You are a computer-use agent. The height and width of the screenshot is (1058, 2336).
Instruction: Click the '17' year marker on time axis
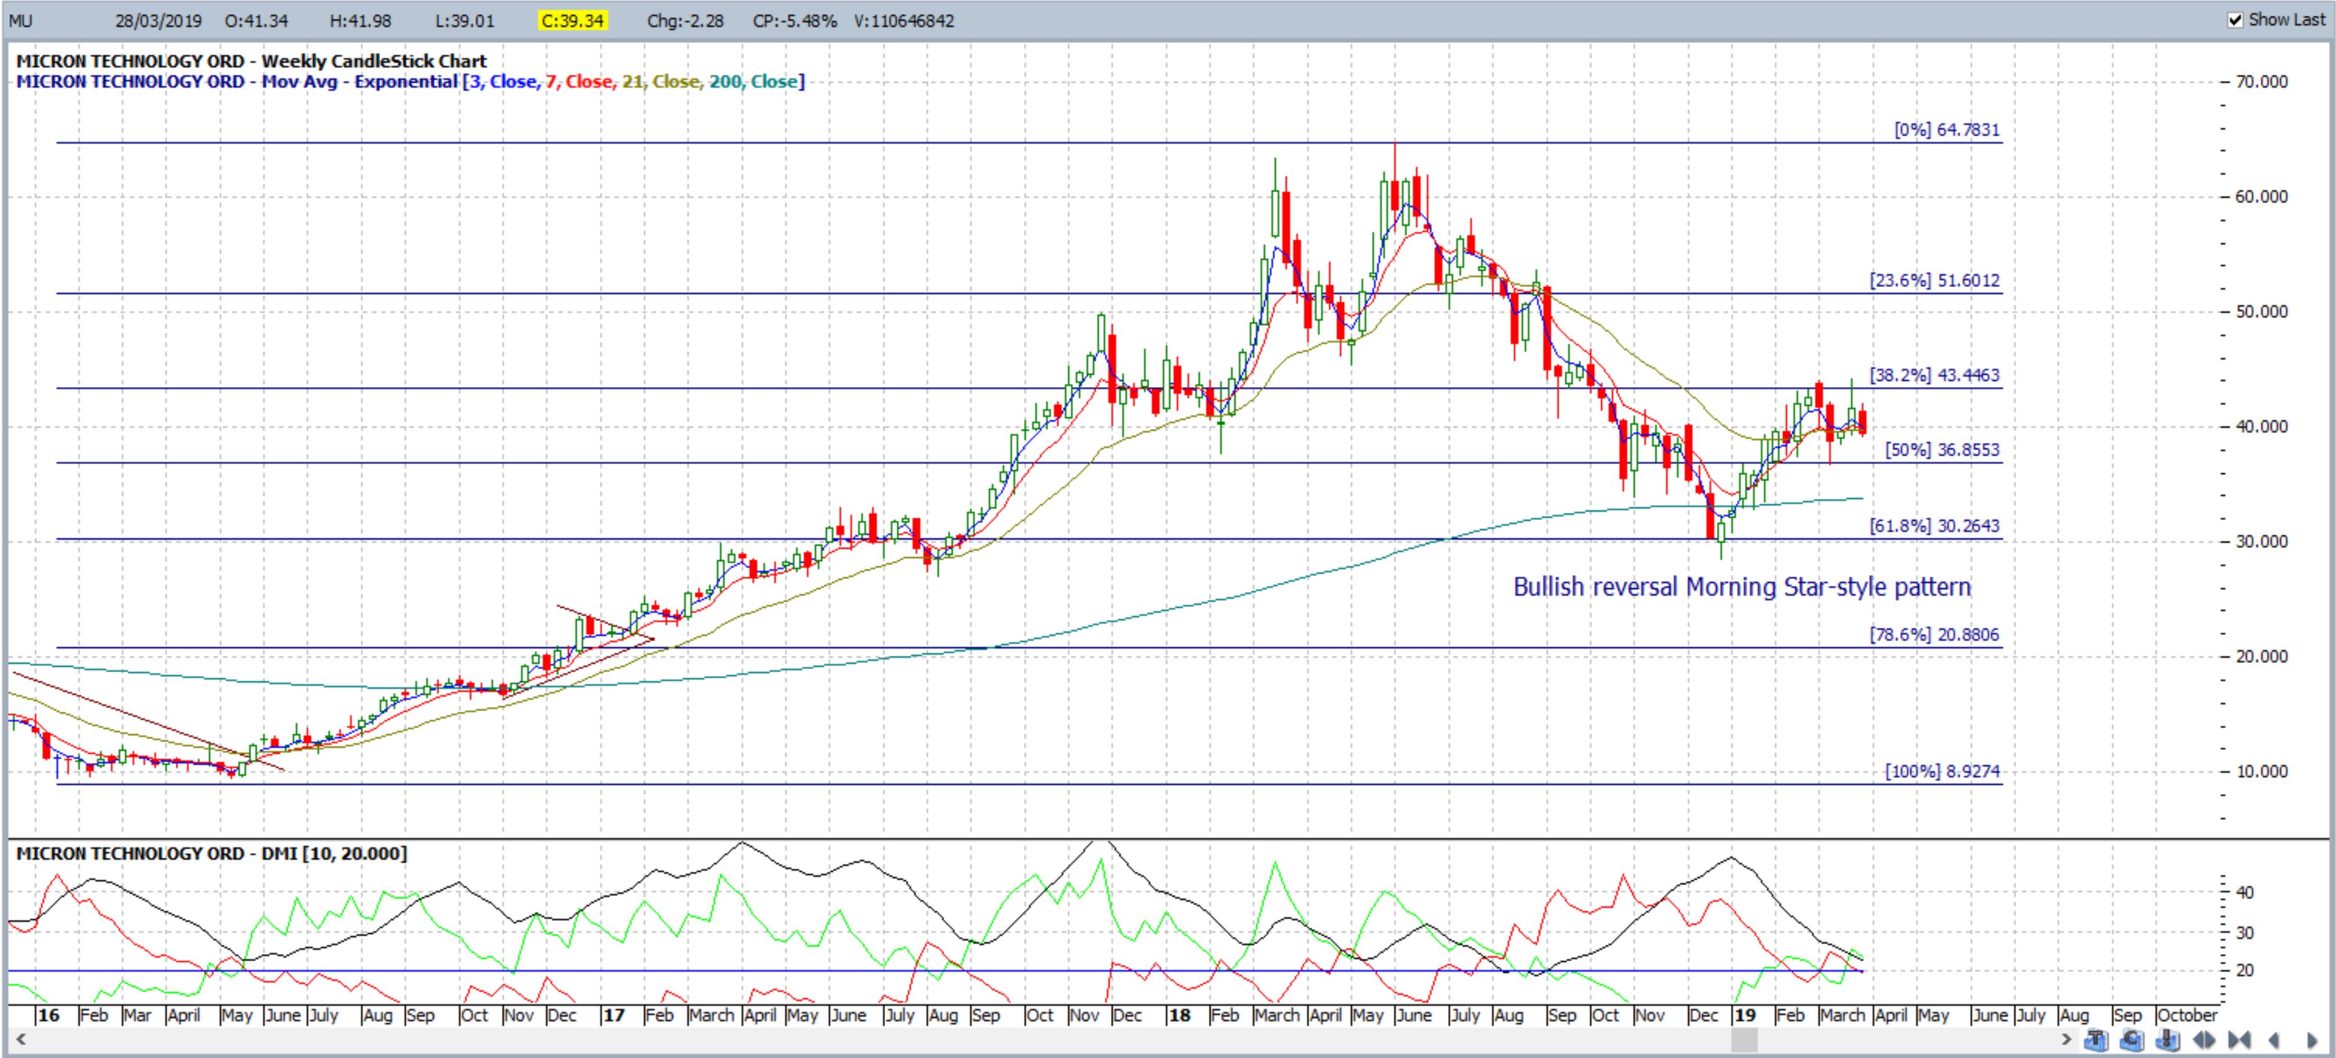[614, 1015]
